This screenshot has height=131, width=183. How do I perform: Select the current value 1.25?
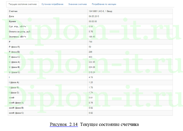[91, 82]
